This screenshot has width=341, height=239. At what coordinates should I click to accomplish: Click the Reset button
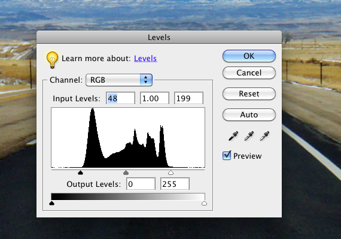tap(249, 94)
